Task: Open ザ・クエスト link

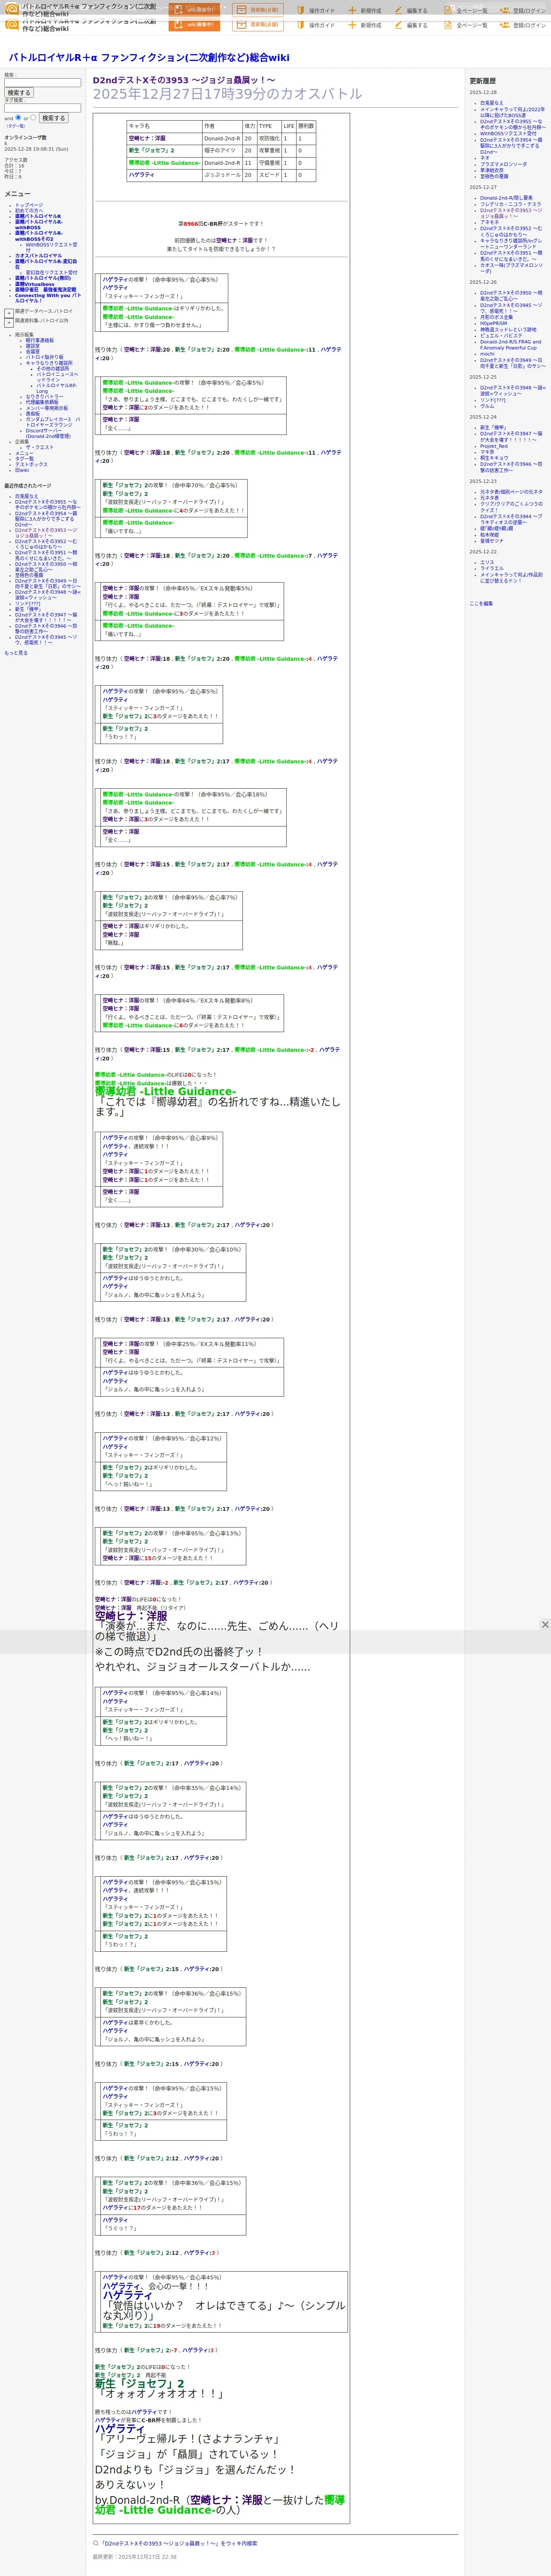Action: point(40,448)
